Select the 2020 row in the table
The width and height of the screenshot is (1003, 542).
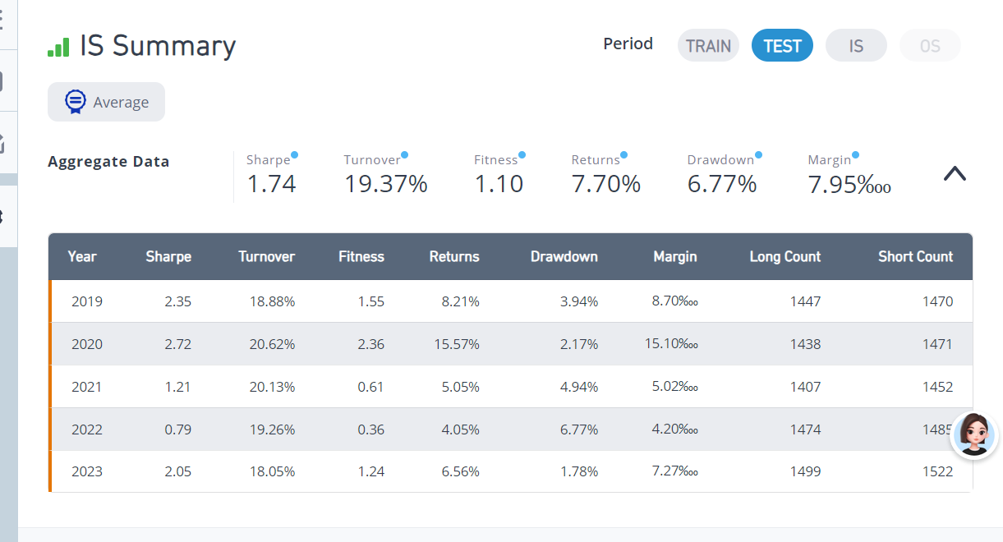[511, 344]
